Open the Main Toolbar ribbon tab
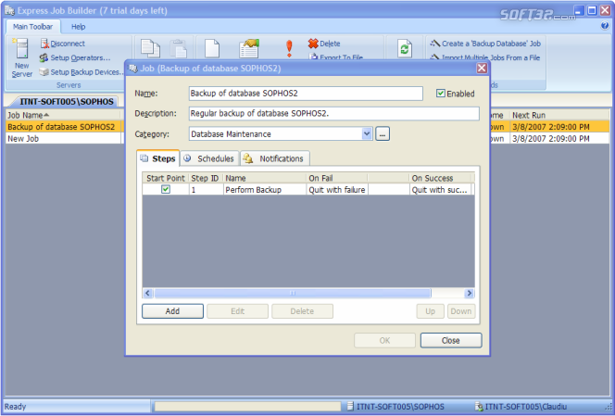This screenshot has height=416, width=615. 32,27
